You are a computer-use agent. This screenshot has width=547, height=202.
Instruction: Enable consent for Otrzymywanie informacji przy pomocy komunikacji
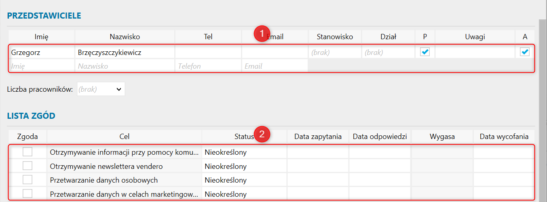(27, 152)
